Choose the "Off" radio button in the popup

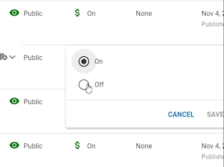pos(84,85)
